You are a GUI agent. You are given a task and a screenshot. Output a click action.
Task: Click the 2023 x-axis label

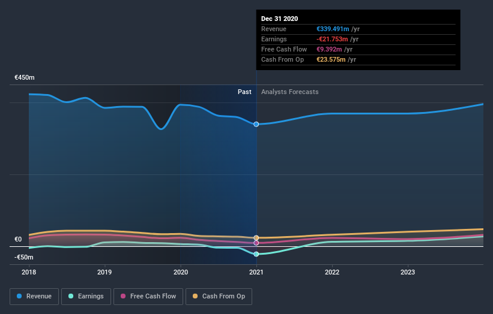tap(408, 272)
